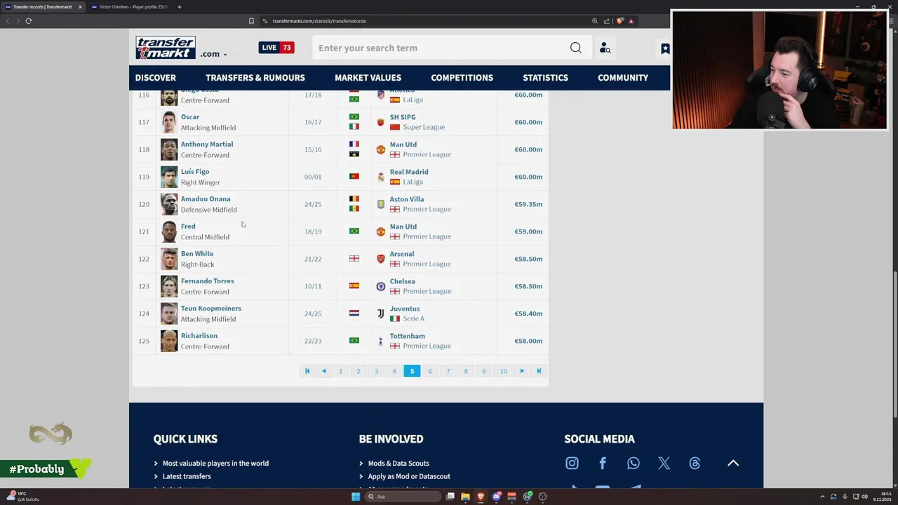Open 'Apply as Mod or Datascout' link

pos(409,476)
